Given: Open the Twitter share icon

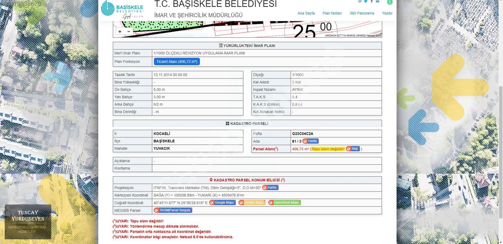Looking at the screenshot, I should click(366, 2).
